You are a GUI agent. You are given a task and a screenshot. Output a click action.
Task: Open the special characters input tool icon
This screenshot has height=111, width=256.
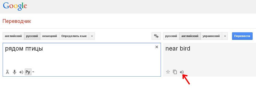(x=8, y=72)
